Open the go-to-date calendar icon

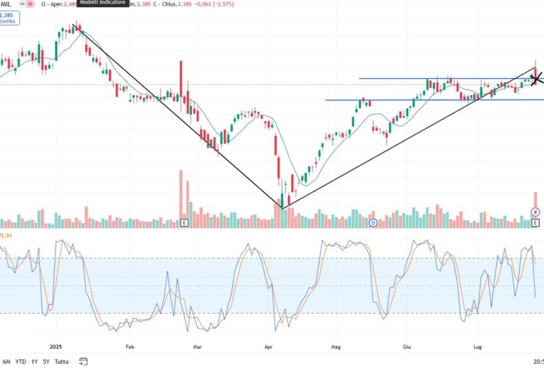[83, 361]
